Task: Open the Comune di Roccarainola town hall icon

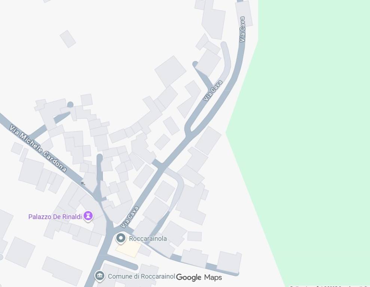Action: (x=100, y=276)
